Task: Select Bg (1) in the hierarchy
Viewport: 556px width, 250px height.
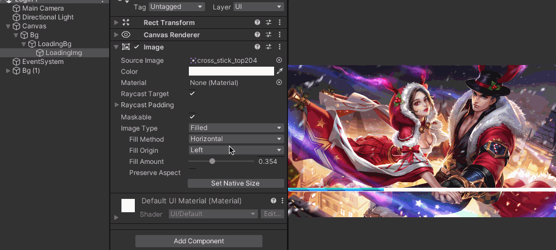Action: pyautogui.click(x=31, y=71)
